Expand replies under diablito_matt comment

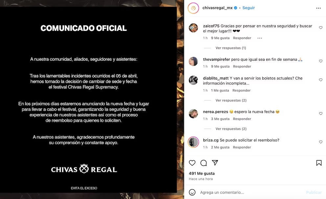[x=231, y=100]
